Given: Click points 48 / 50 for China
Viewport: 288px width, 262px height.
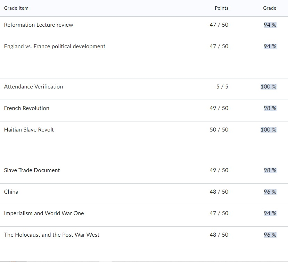Looking at the screenshot, I should coord(219,192).
